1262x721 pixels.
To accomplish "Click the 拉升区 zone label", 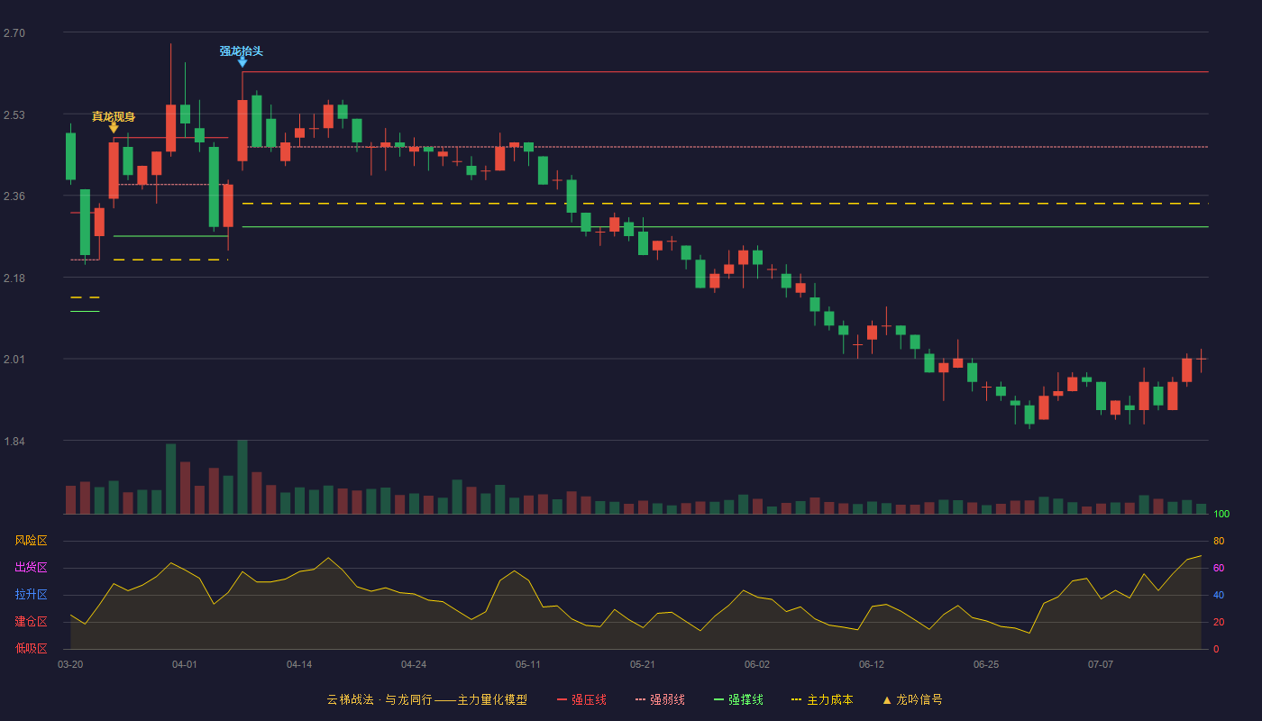I will pyautogui.click(x=31, y=595).
